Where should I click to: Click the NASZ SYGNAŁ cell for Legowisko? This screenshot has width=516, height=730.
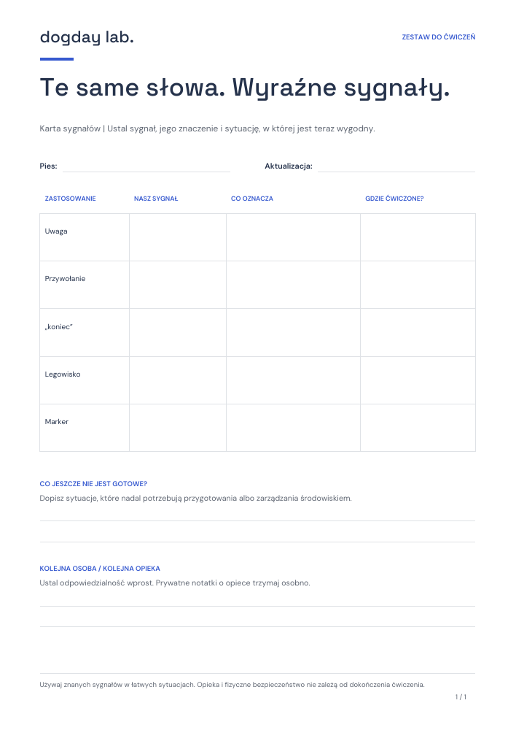[x=178, y=380]
